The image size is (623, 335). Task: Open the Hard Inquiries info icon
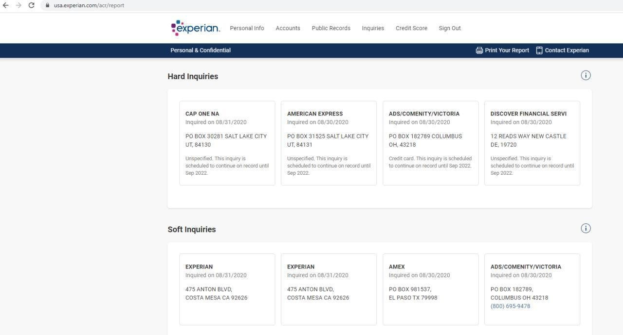[586, 75]
